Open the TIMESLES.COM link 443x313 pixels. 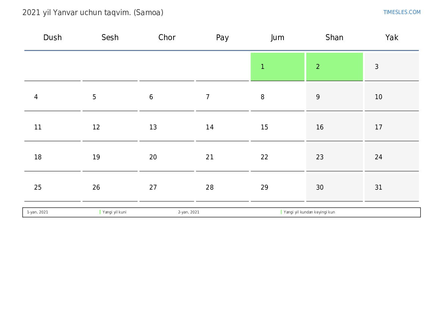pyautogui.click(x=402, y=12)
